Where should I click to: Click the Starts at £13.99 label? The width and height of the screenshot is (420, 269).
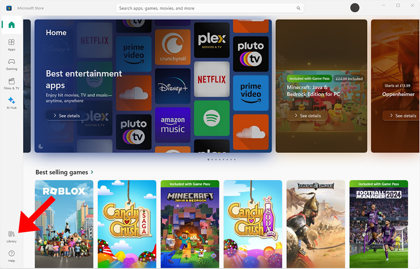[398, 86]
